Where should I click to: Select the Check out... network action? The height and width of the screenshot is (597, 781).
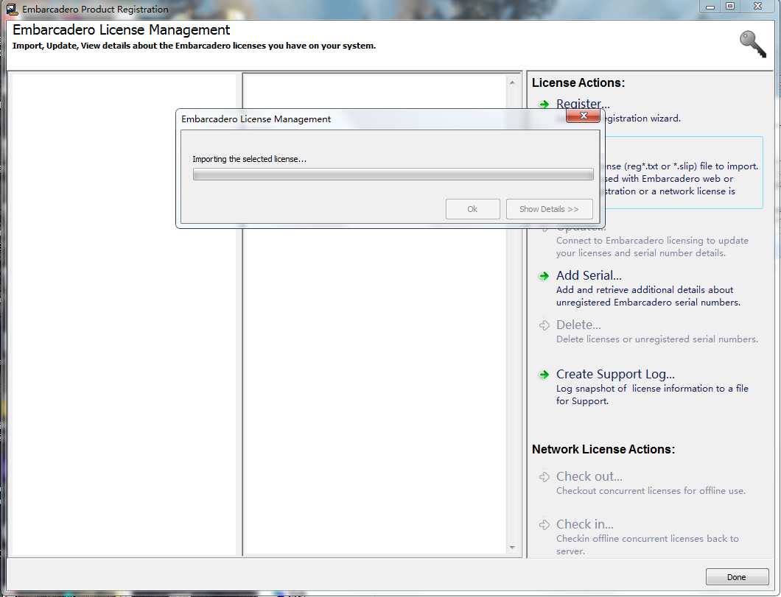pos(589,476)
